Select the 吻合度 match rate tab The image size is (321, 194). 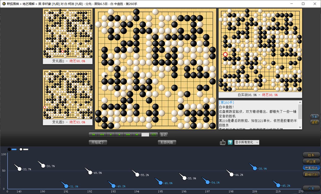click(x=311, y=161)
